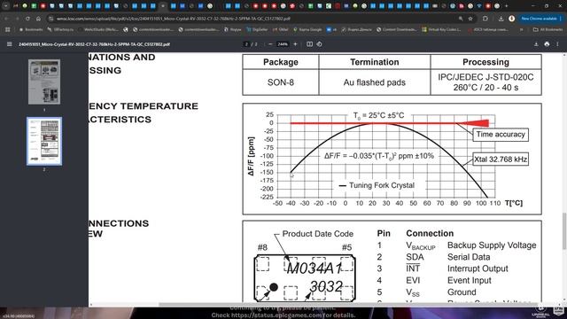Screen dimensions: 567x319
Task: Zoom in on the PDF
Action: click(295, 44)
